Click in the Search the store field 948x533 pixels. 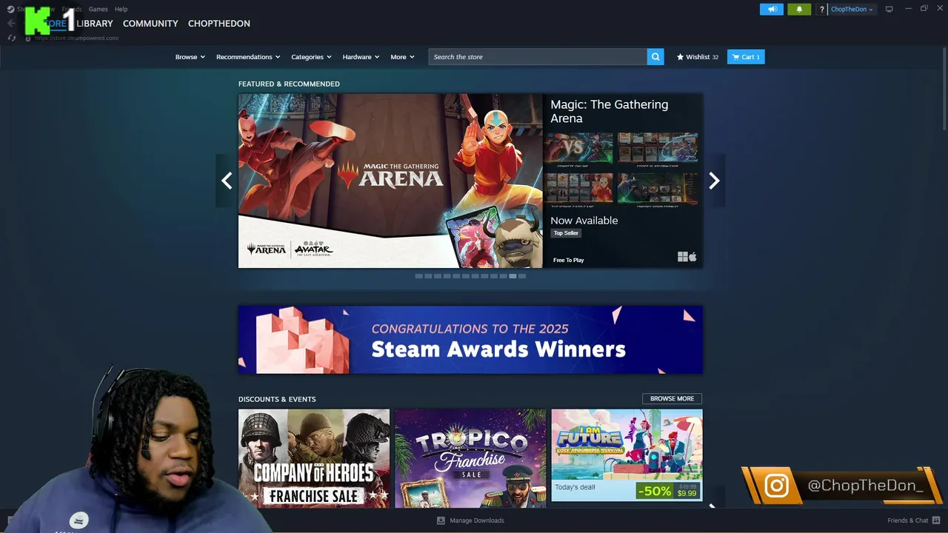coord(538,57)
